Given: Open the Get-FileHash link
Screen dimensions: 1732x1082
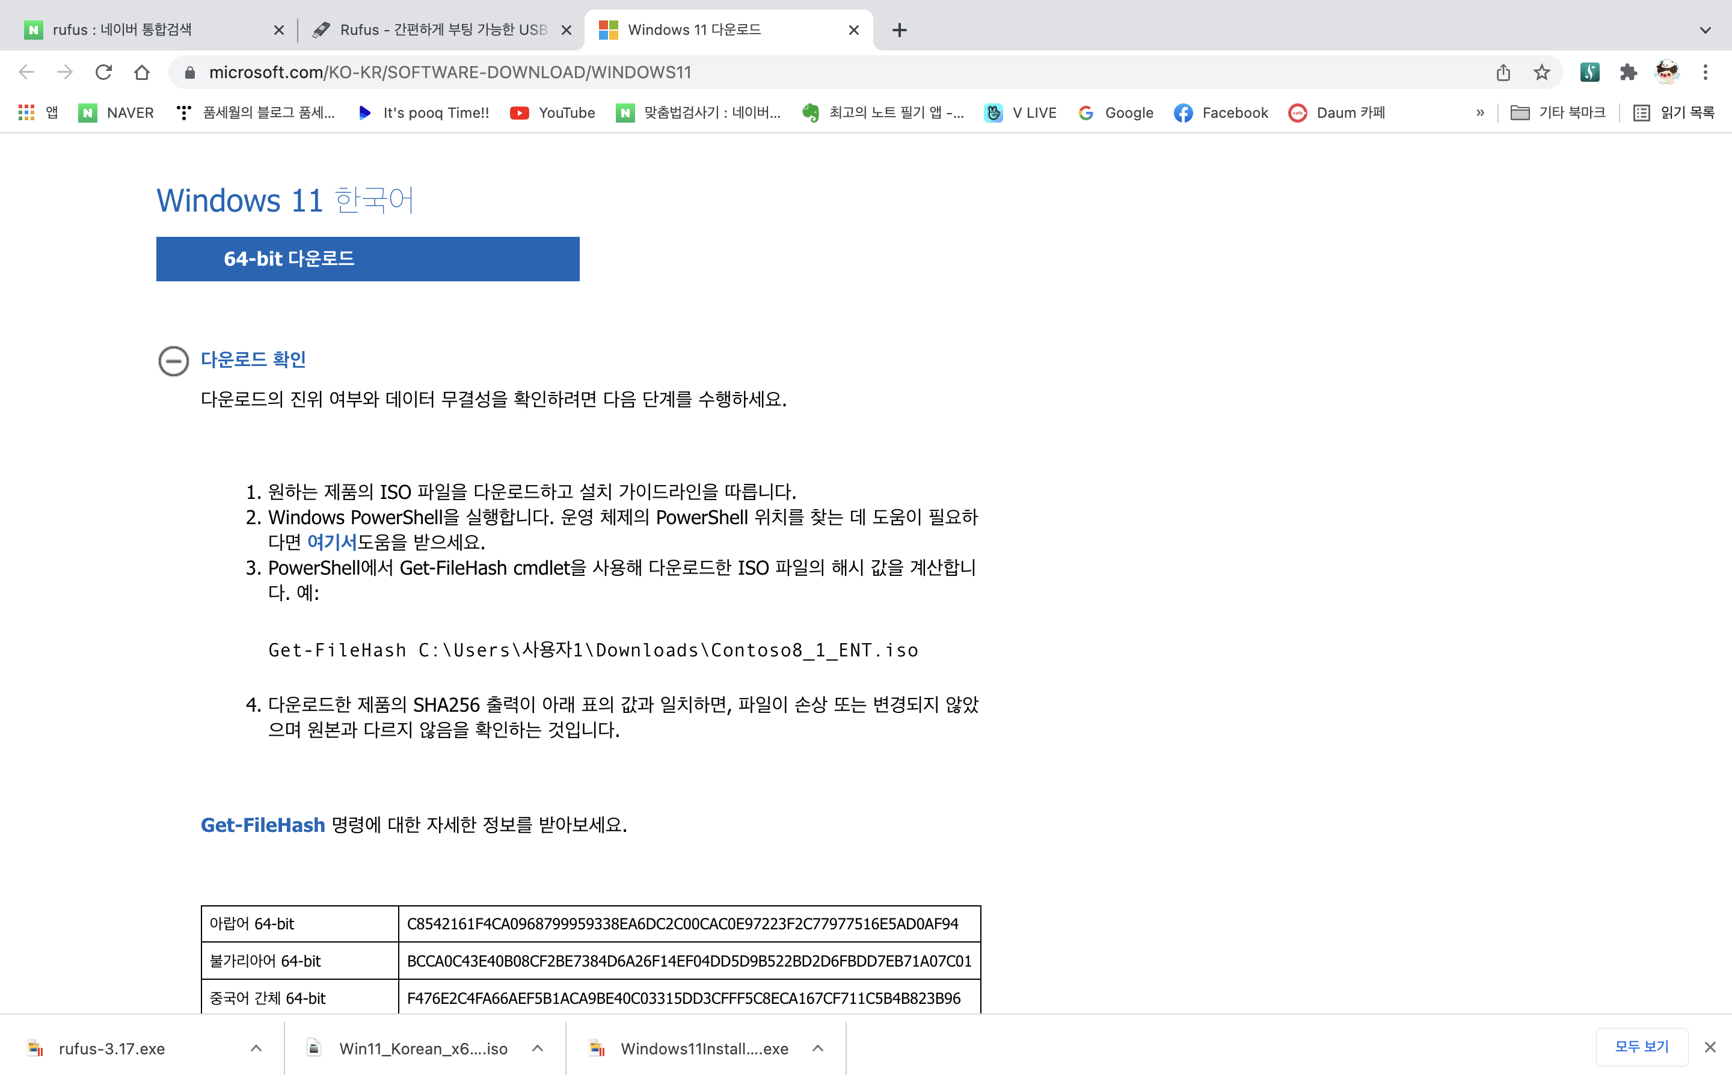Looking at the screenshot, I should click(263, 825).
